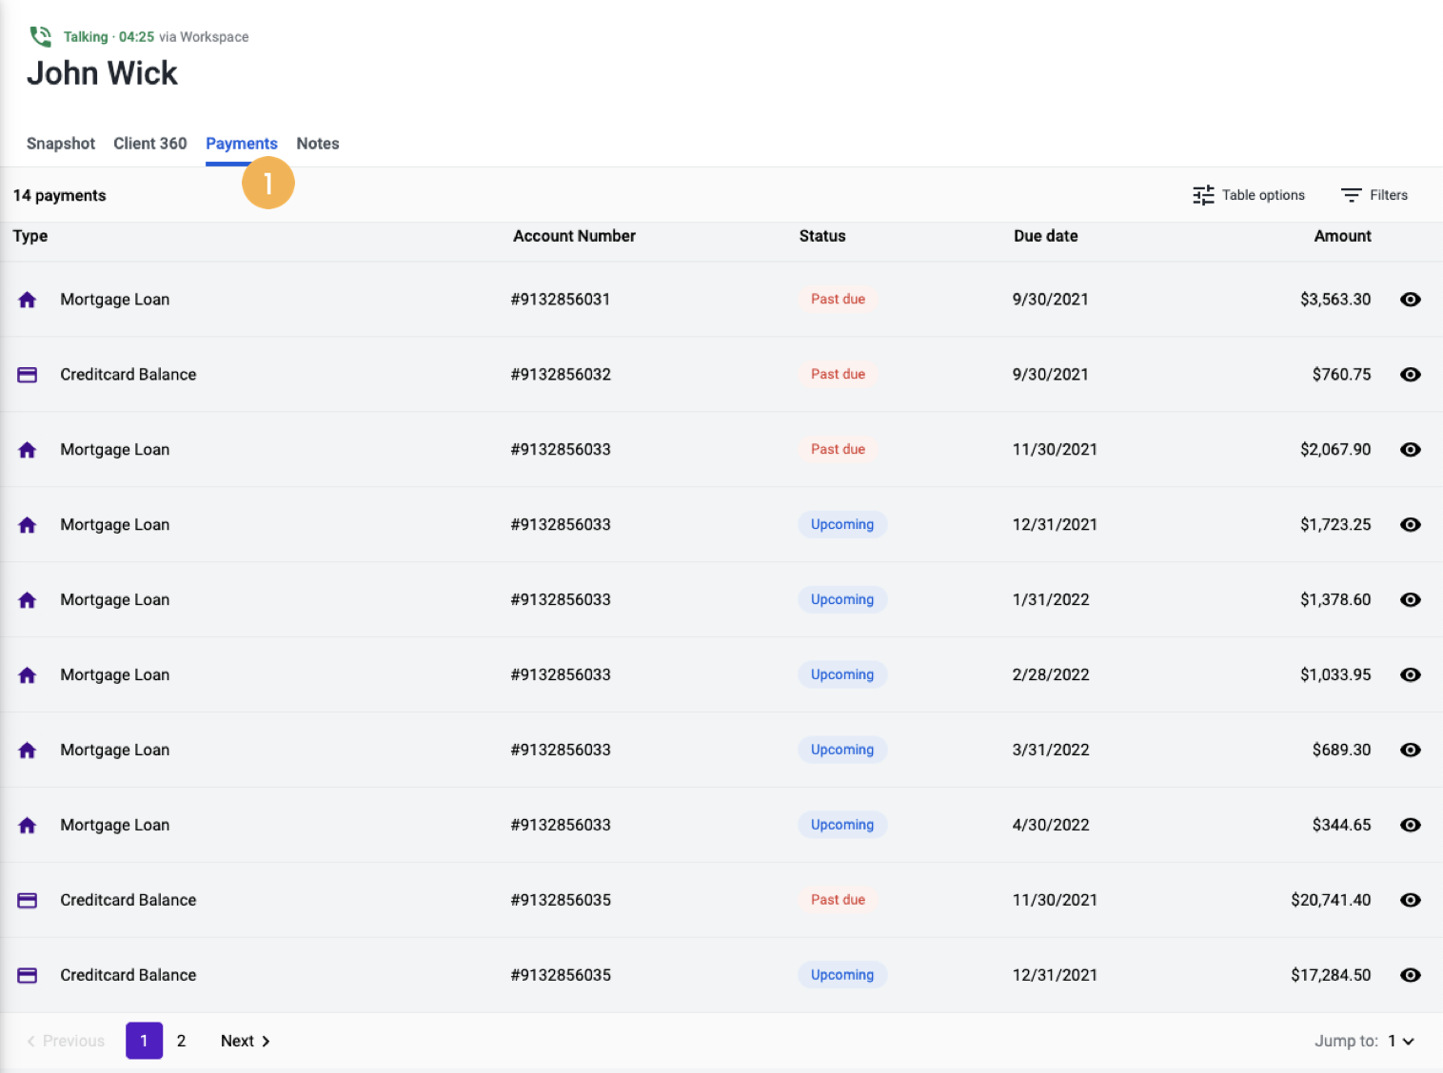Click house icon for $2,067.90 mortgage row
The width and height of the screenshot is (1443, 1073).
coord(28,450)
